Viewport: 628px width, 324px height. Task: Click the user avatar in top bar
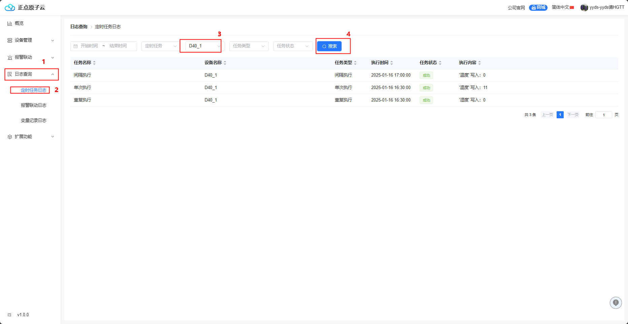pos(584,7)
